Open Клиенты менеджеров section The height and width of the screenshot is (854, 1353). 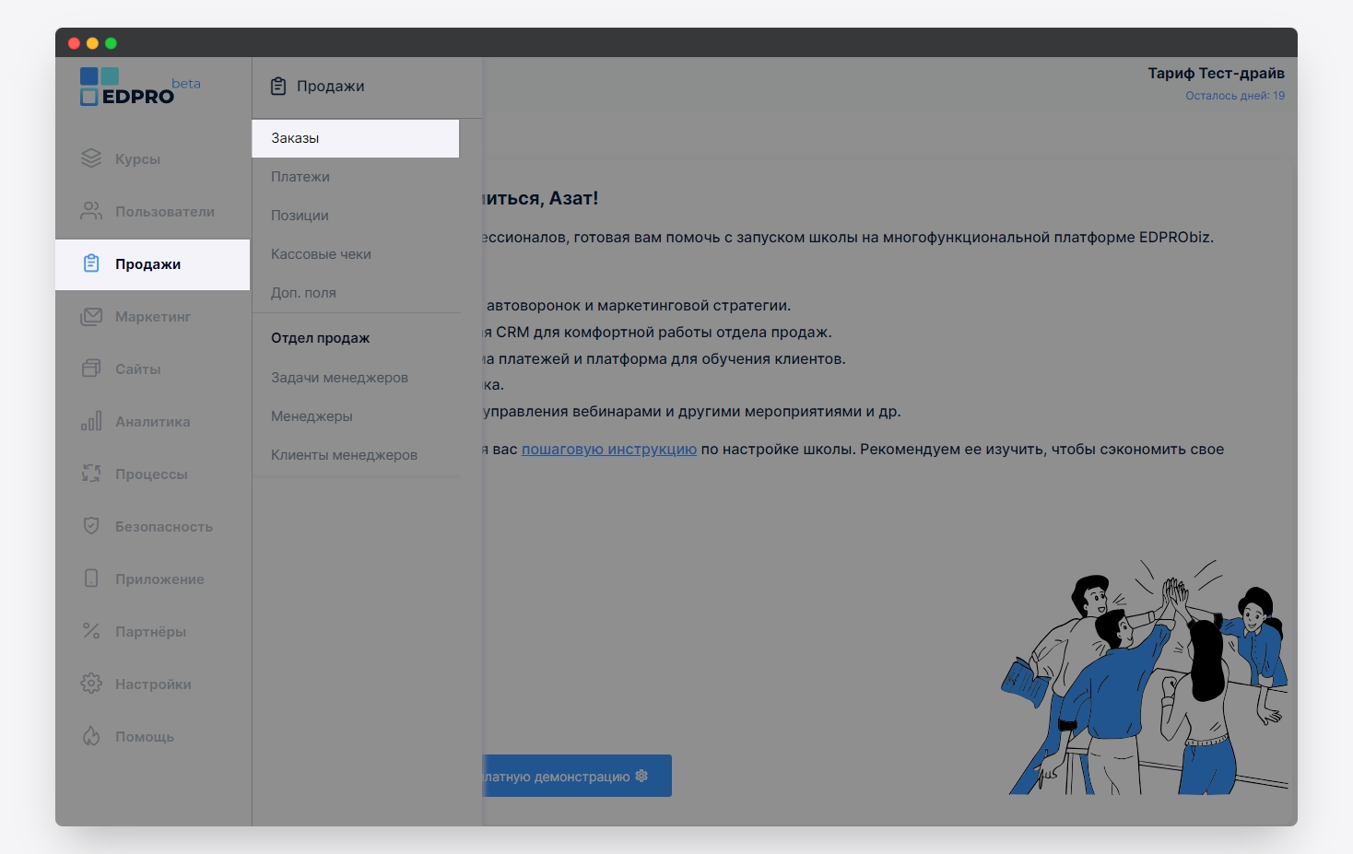344,455
